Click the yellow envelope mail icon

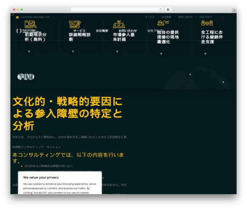tap(17, 17)
